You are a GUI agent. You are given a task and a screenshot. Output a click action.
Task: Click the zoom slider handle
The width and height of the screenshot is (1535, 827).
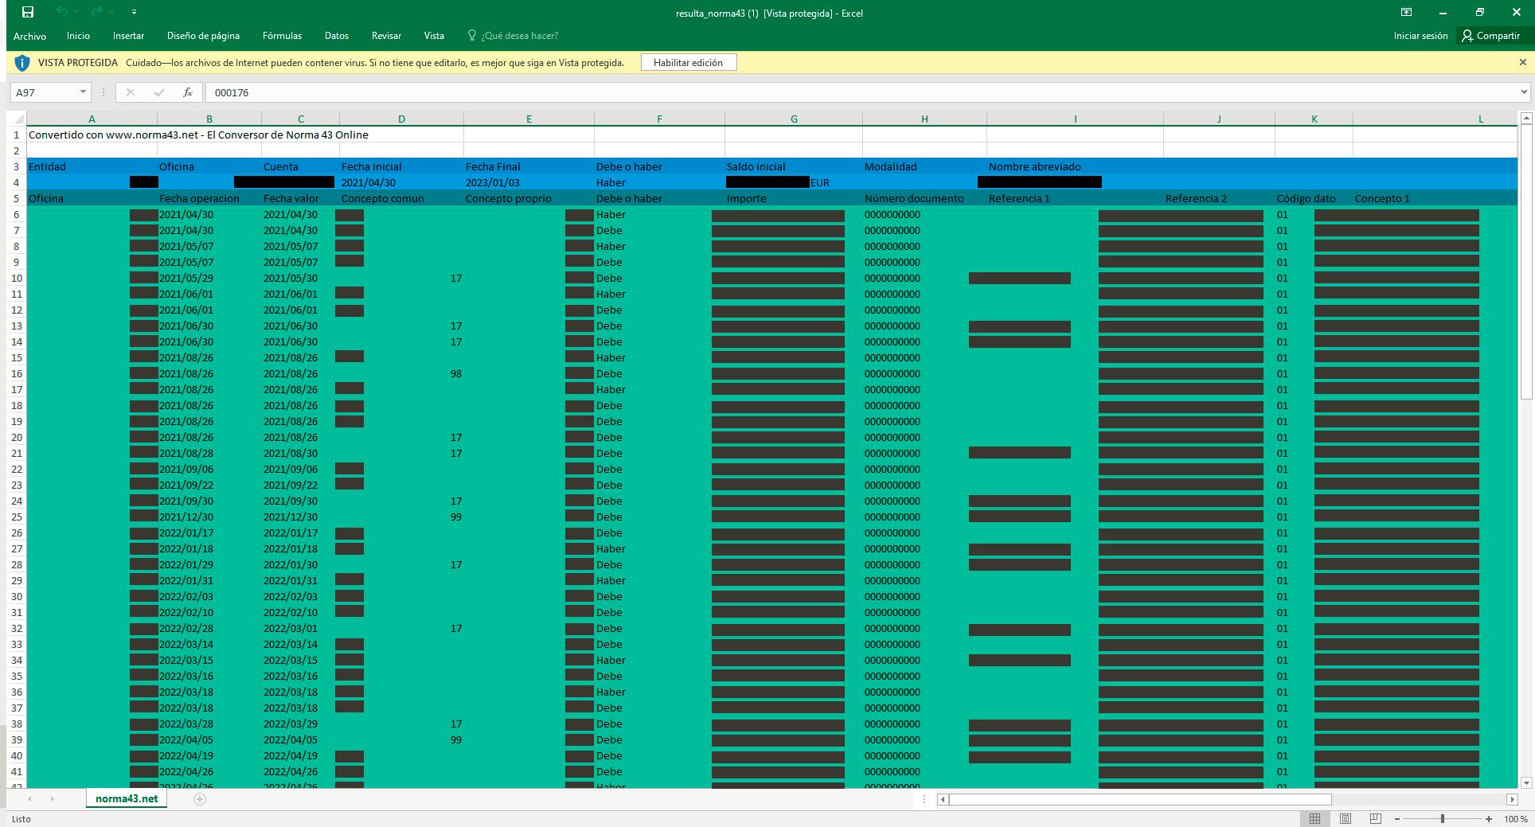tap(1443, 818)
